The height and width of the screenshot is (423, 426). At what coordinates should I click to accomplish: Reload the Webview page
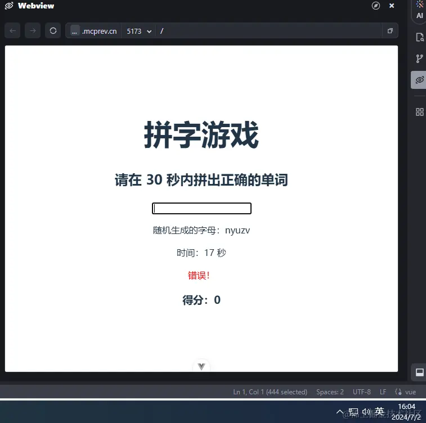pyautogui.click(x=53, y=31)
